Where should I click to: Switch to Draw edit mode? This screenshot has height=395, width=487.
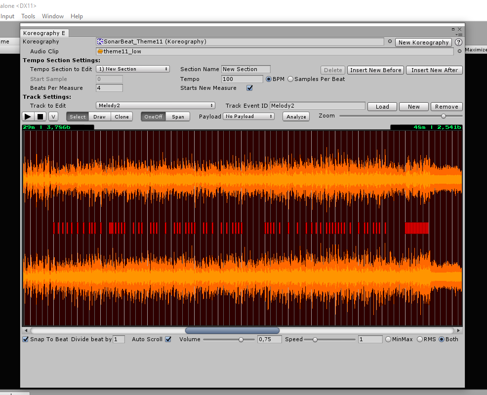pos(100,117)
